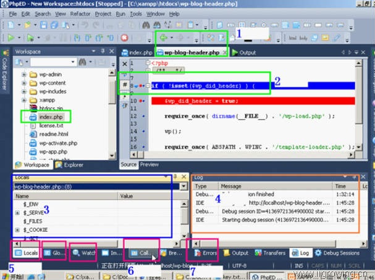Screen dimensions: 375x280
Task: Toggle breakpoint marker on line 16
Action: click(x=143, y=147)
